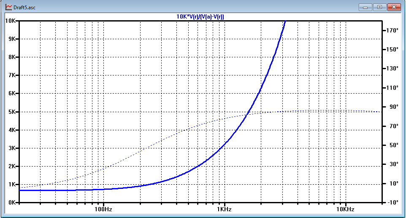Click the 9K left axis label
Image resolution: width=406 pixels, height=218 pixels.
click(12, 39)
